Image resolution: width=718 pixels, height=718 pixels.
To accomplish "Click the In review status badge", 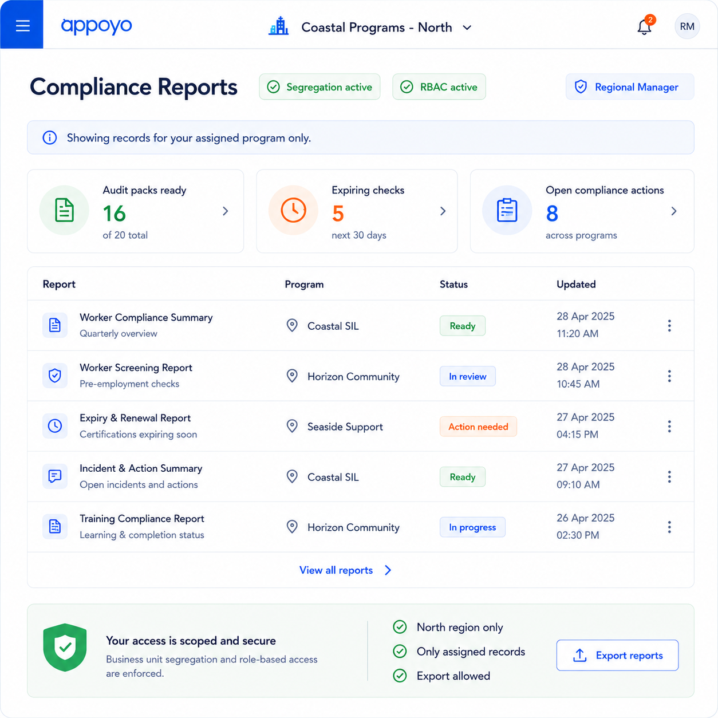I will pos(468,376).
